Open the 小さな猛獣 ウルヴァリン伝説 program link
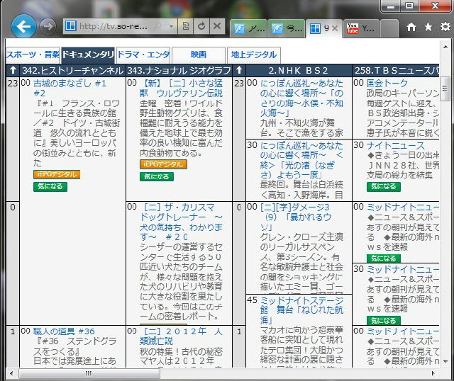 [x=181, y=88]
